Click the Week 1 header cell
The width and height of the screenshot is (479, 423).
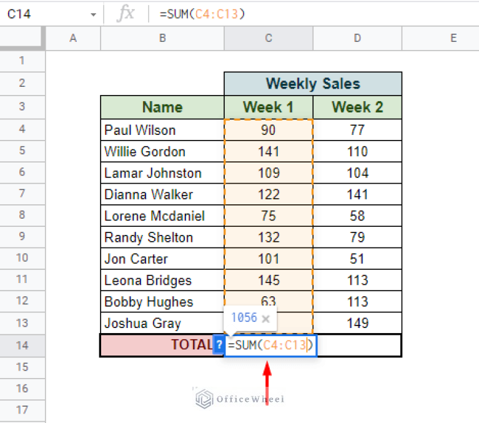point(268,107)
